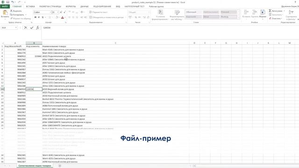
Task: Apply the Плохой cell style
Action: point(228,12)
